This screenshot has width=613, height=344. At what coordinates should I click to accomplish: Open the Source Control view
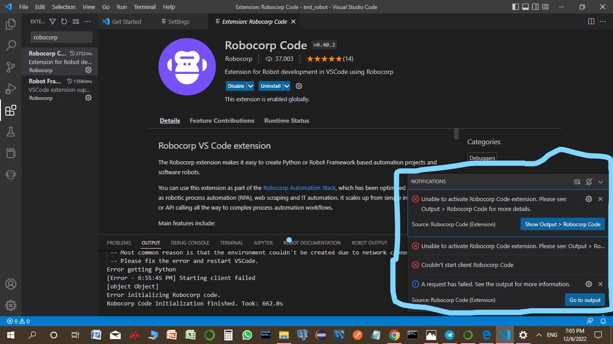click(x=11, y=67)
